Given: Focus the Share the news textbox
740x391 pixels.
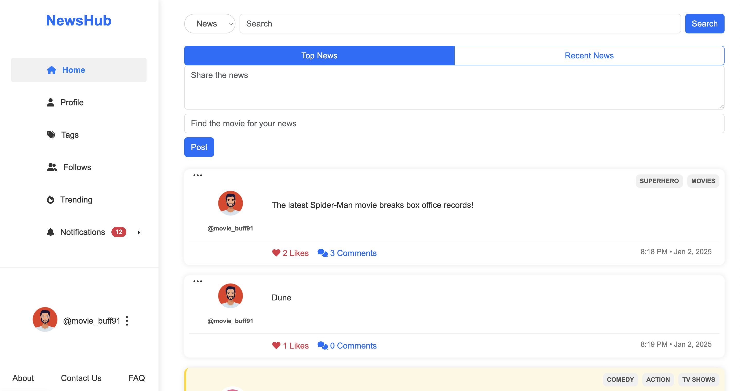Looking at the screenshot, I should [454, 88].
